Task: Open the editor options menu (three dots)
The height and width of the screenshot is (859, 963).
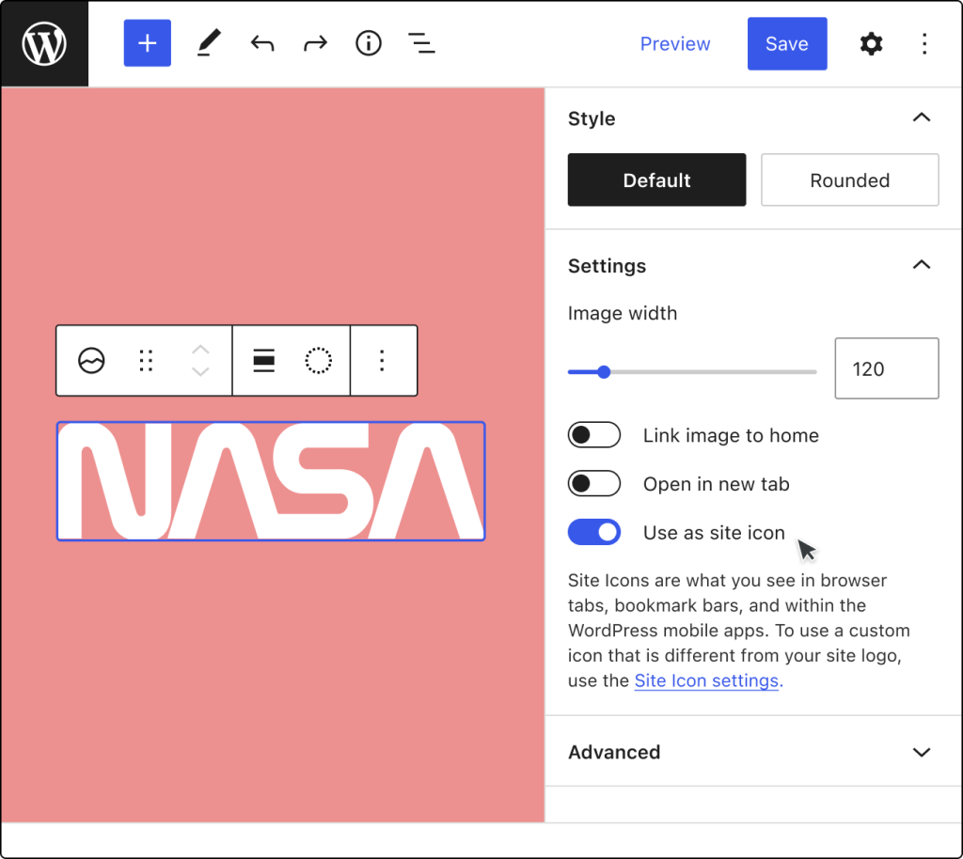Action: (x=924, y=43)
